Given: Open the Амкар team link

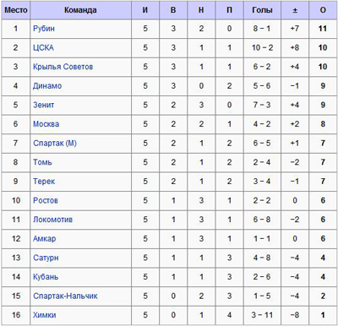Looking at the screenshot, I should click(44, 239).
